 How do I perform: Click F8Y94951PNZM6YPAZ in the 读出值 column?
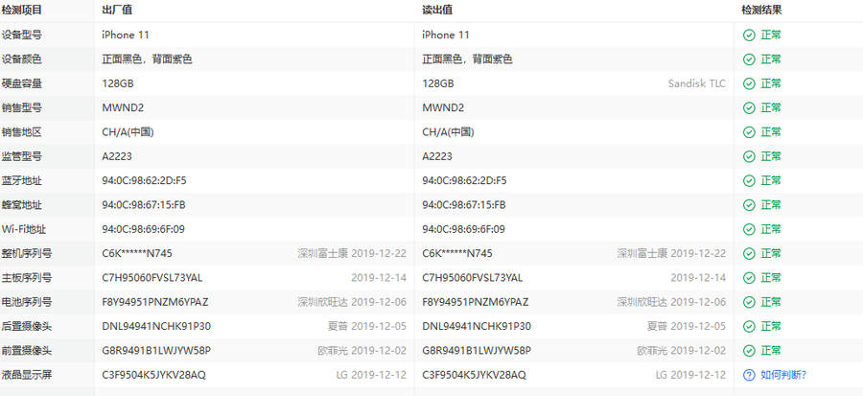(x=476, y=302)
